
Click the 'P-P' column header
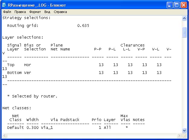[x=98, y=49]
